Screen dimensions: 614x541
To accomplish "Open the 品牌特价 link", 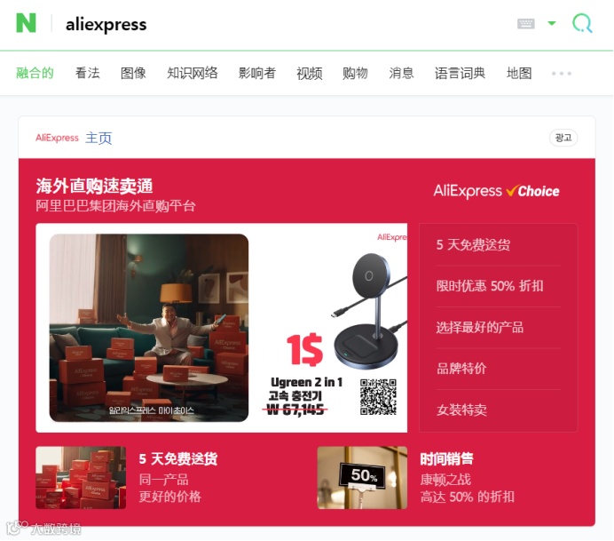I will tap(461, 369).
